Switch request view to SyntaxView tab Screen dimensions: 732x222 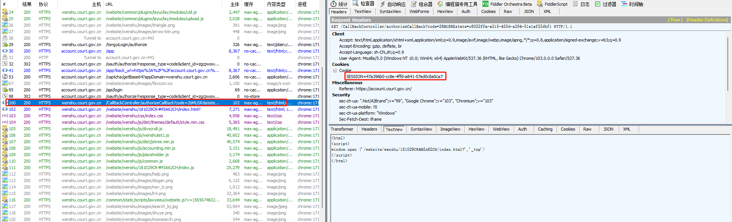[x=390, y=11]
